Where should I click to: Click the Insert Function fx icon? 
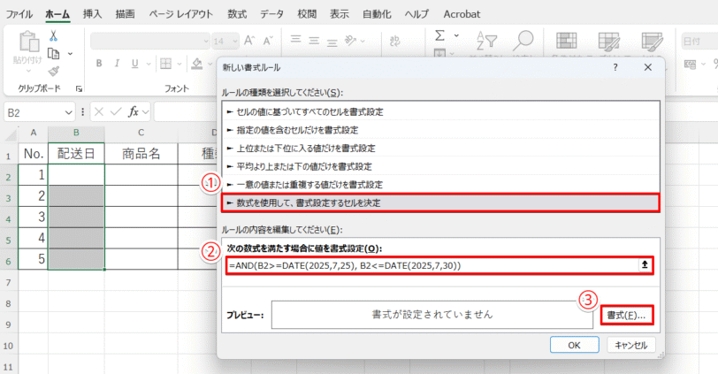coord(134,111)
